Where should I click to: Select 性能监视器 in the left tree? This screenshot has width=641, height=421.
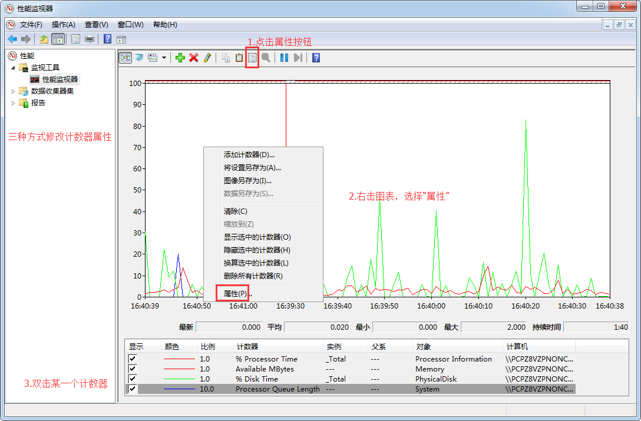[60, 79]
